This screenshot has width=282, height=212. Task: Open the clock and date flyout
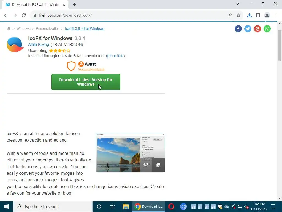point(259,206)
